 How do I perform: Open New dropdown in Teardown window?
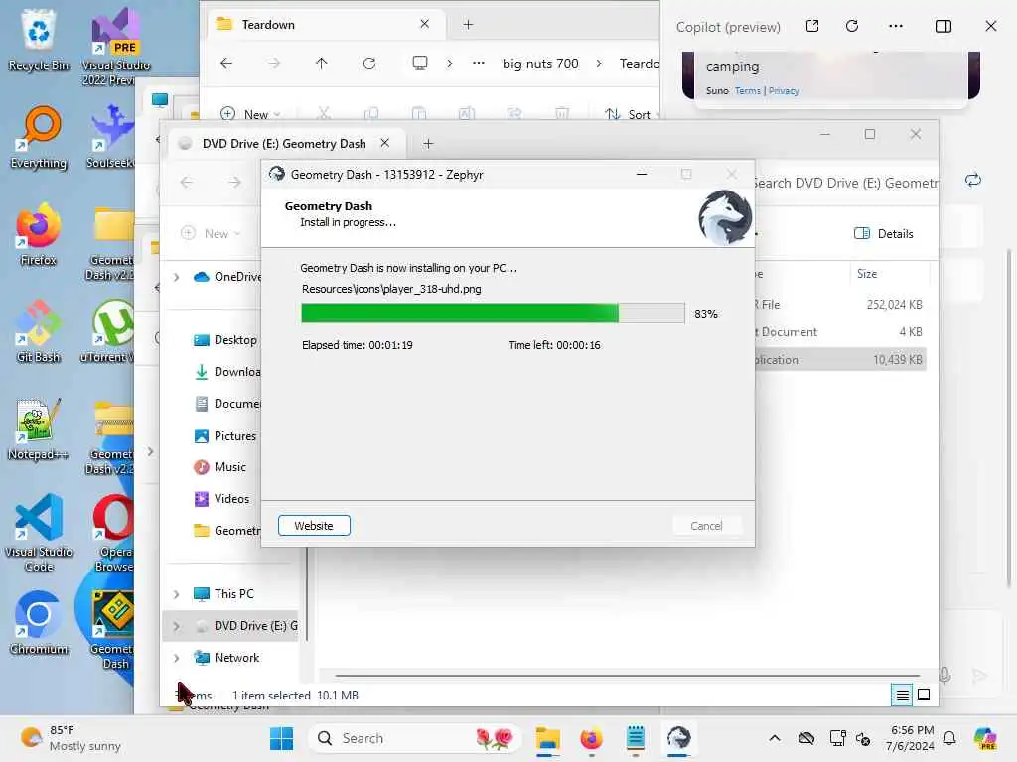[x=250, y=114]
